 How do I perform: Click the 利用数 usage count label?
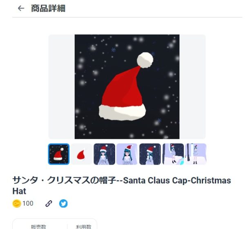pyautogui.click(x=84, y=227)
